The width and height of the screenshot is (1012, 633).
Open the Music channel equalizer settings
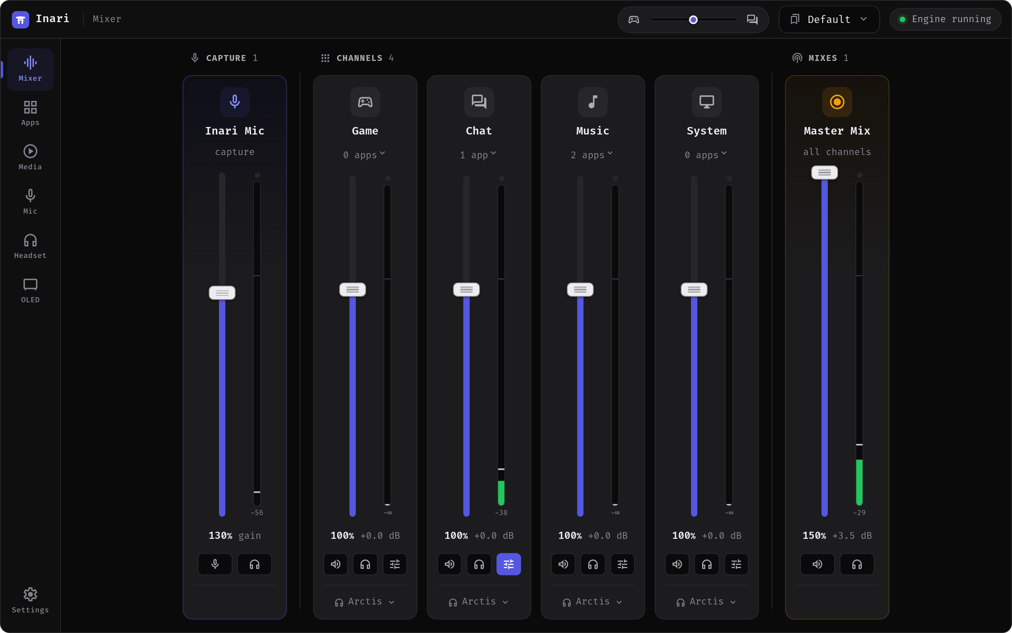pos(622,564)
